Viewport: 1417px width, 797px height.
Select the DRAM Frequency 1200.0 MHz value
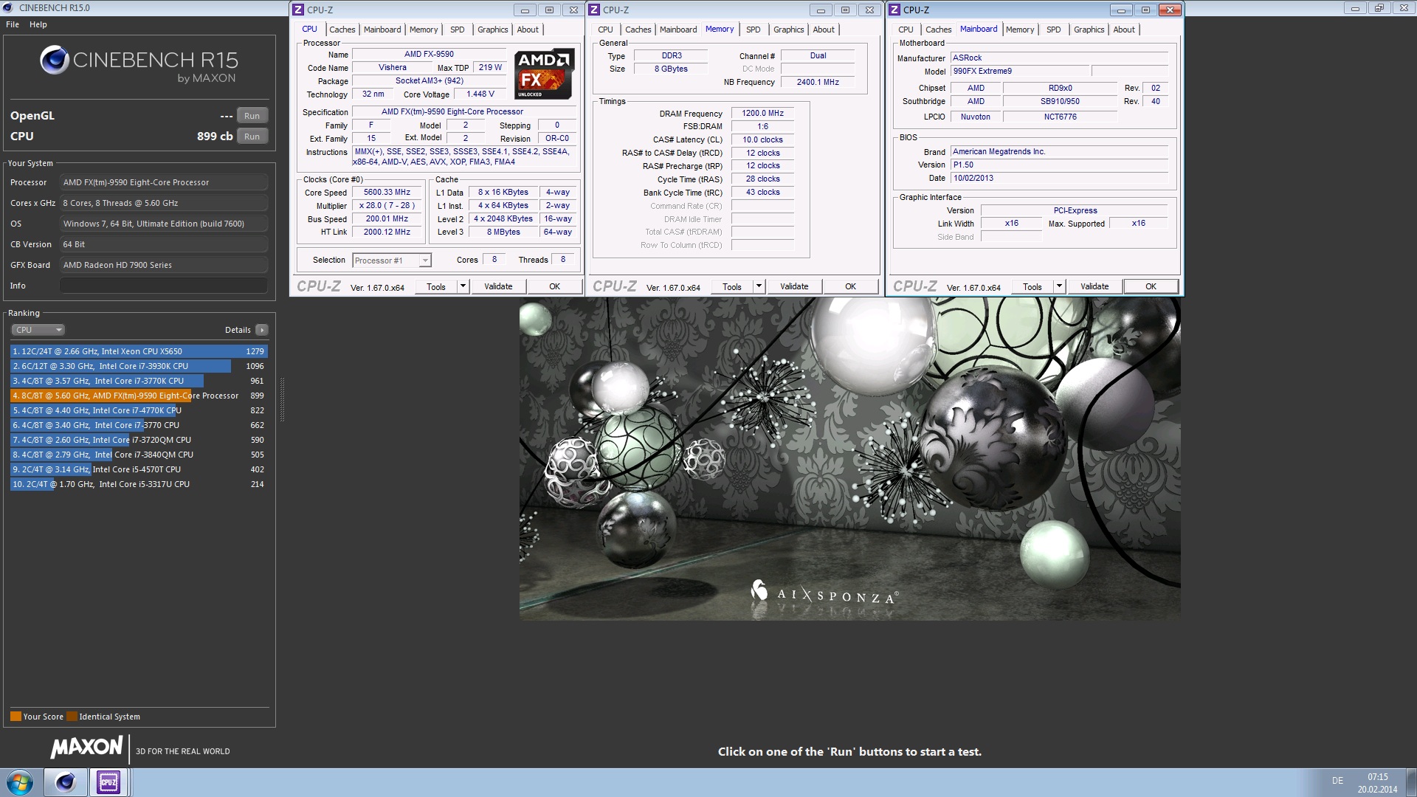(762, 113)
